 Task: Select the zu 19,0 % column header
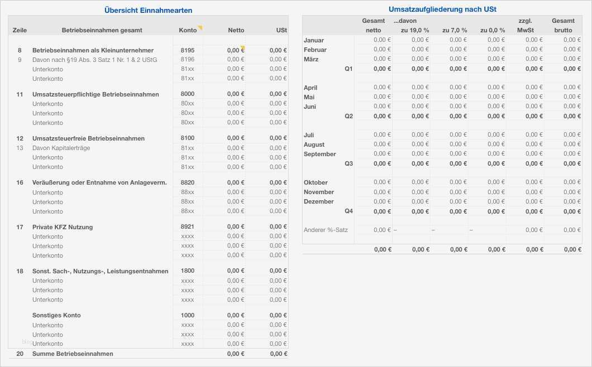click(x=416, y=30)
